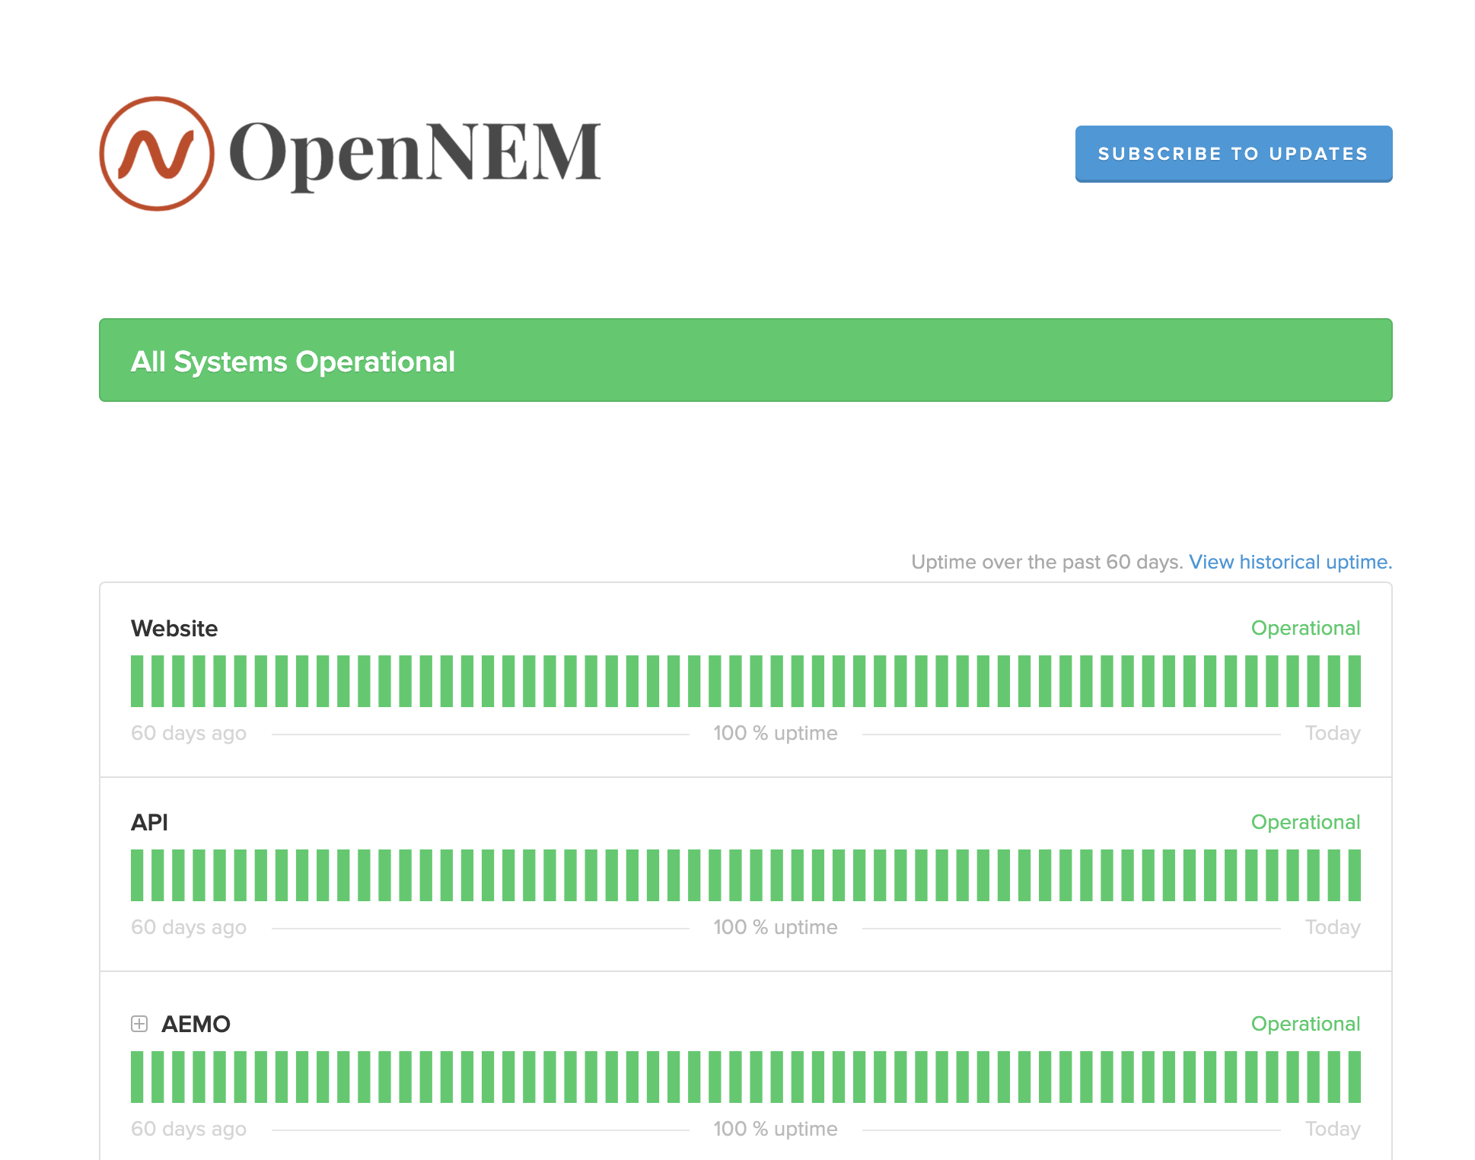Click the 100 % uptime text under Website
The height and width of the screenshot is (1160, 1475).
pyautogui.click(x=776, y=733)
